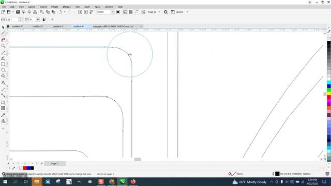This screenshot has height=186, width=331.
Task: Click the Open folder icon
Action: (x=9, y=12)
